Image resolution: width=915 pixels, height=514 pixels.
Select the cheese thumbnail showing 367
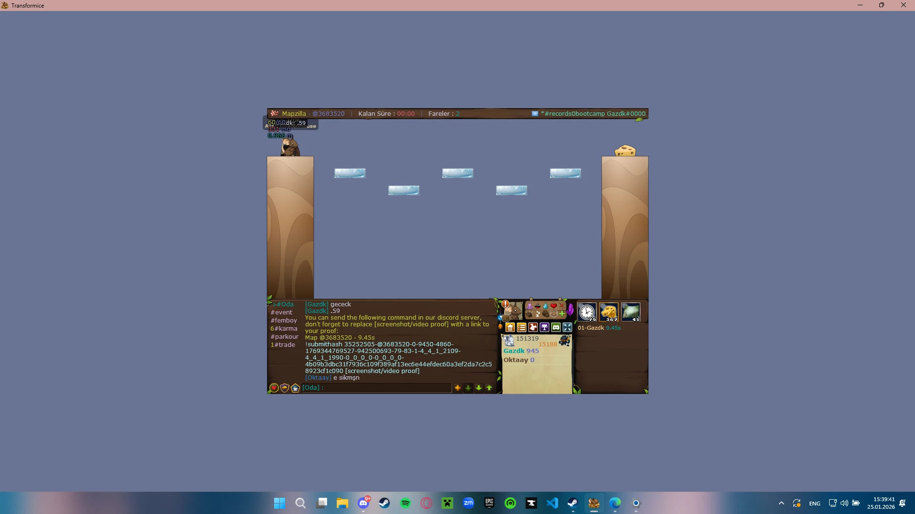pyautogui.click(x=609, y=312)
